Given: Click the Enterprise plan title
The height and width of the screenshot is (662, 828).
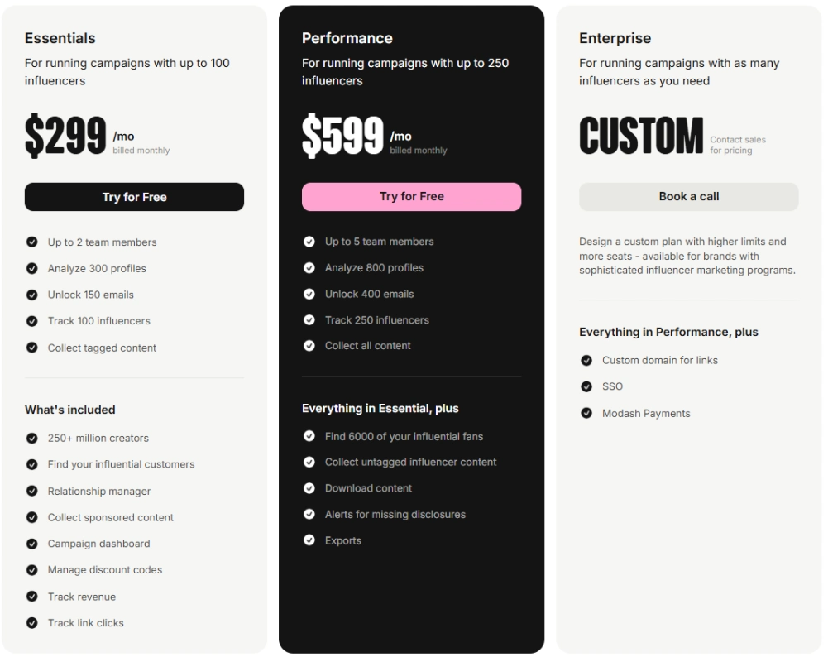Looking at the screenshot, I should [x=615, y=38].
